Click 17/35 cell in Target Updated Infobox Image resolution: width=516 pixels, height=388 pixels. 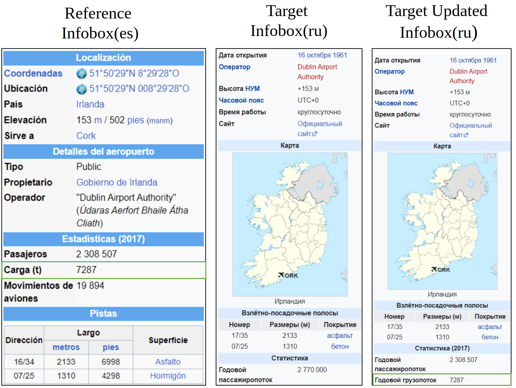pyautogui.click(x=395, y=327)
